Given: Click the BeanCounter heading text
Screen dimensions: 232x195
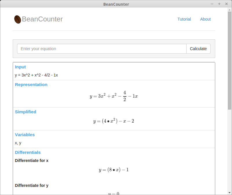Looking at the screenshot, I should (x=43, y=19).
